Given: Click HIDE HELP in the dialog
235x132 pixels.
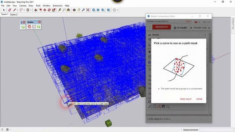Looking at the screenshot, I should (x=186, y=99).
